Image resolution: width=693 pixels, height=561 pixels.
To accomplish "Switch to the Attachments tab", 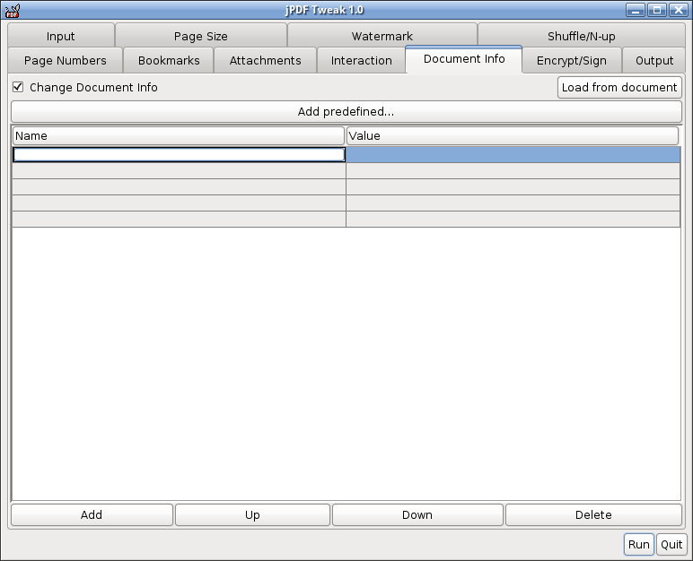I will tap(265, 60).
